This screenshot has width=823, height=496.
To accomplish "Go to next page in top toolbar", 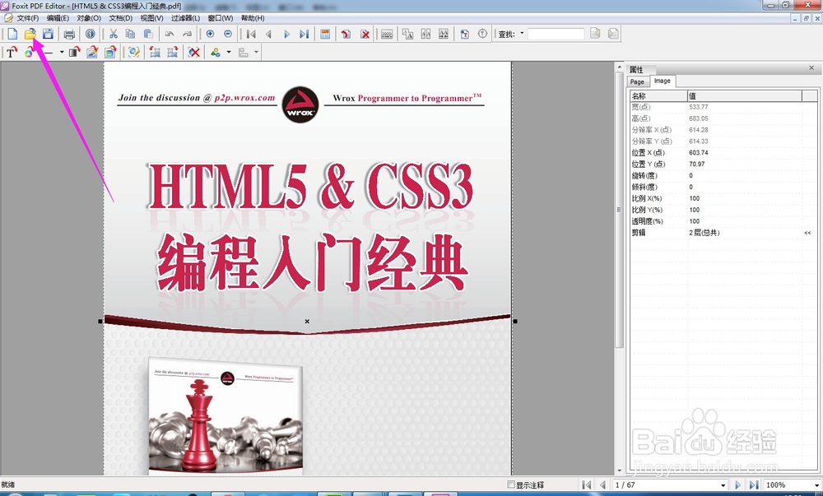I will (x=286, y=34).
